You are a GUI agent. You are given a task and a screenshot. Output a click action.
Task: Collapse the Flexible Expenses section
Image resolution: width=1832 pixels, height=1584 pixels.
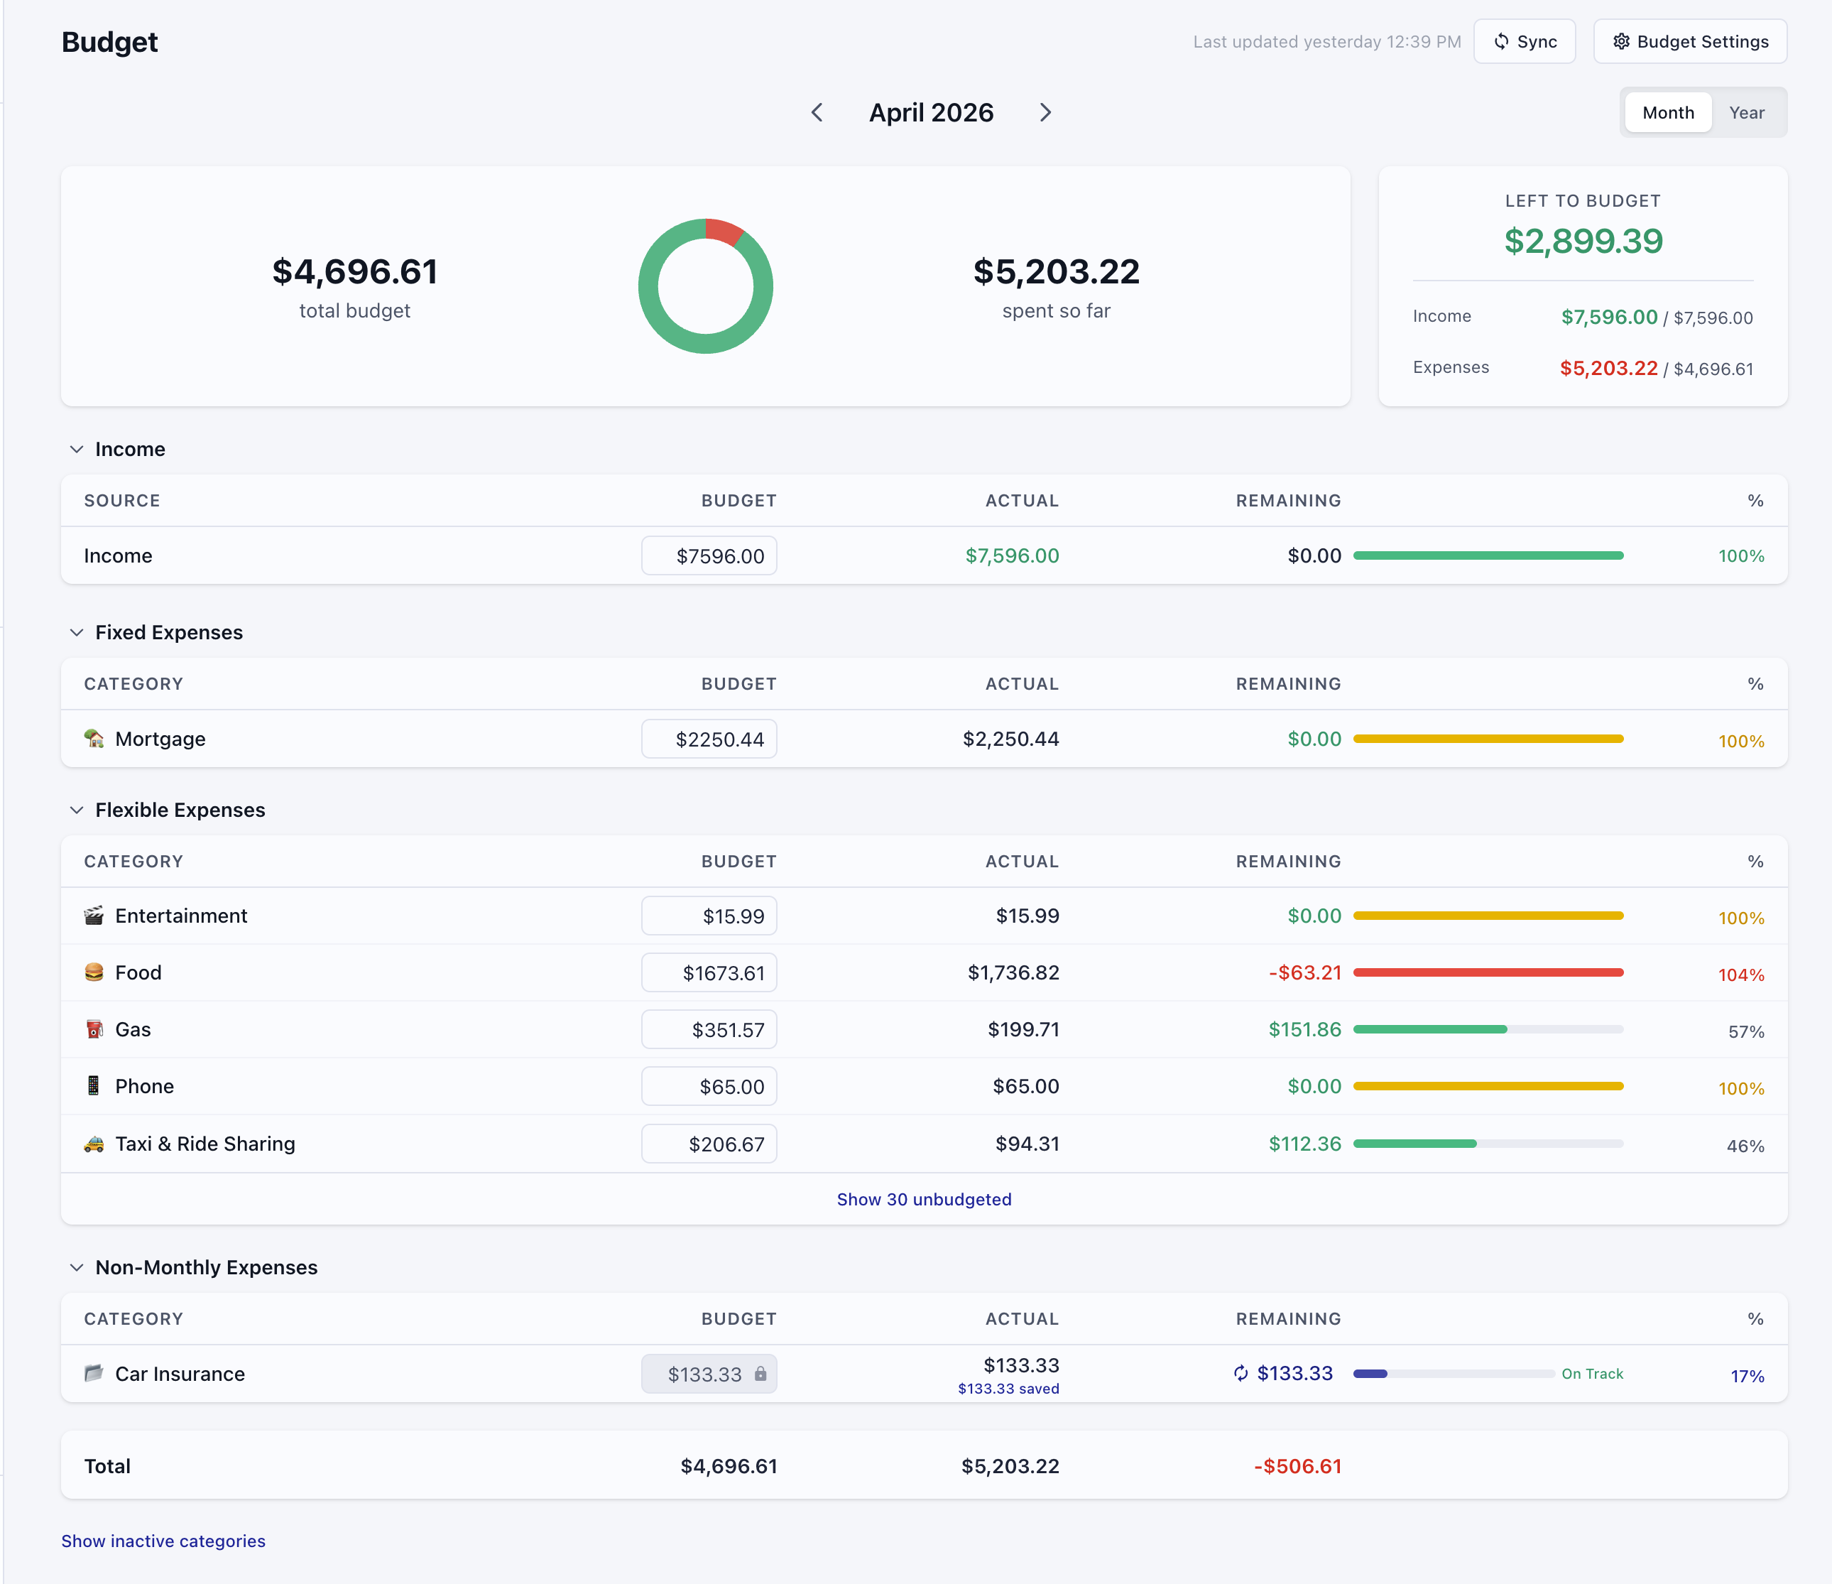77,810
